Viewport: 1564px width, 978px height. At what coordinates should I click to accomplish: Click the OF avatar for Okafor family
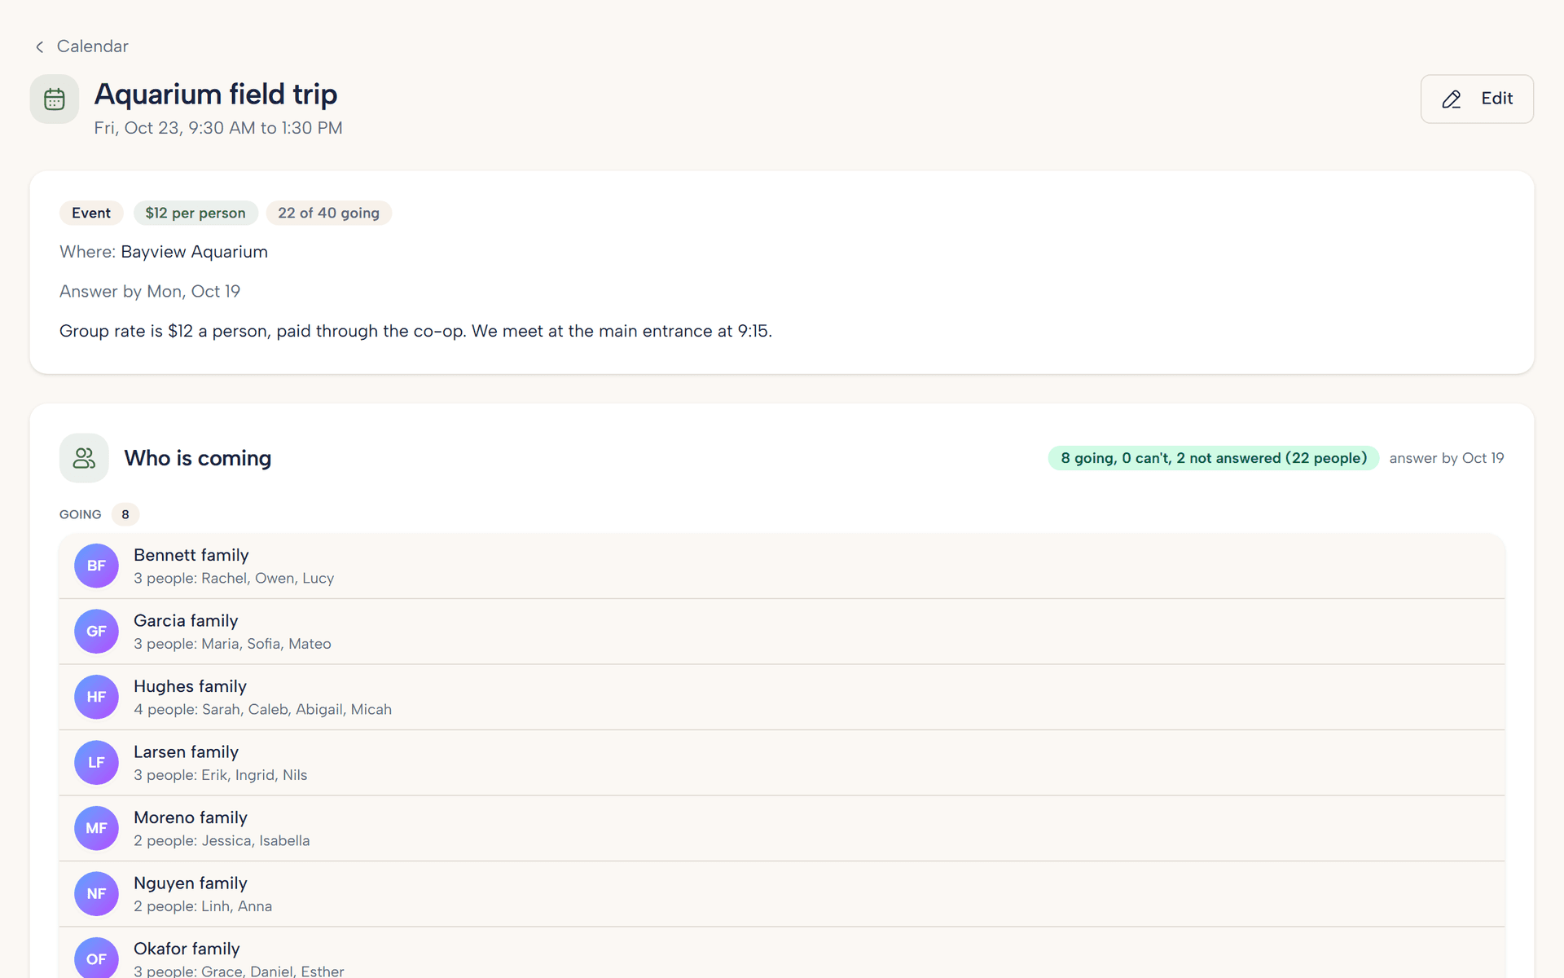[x=96, y=959]
